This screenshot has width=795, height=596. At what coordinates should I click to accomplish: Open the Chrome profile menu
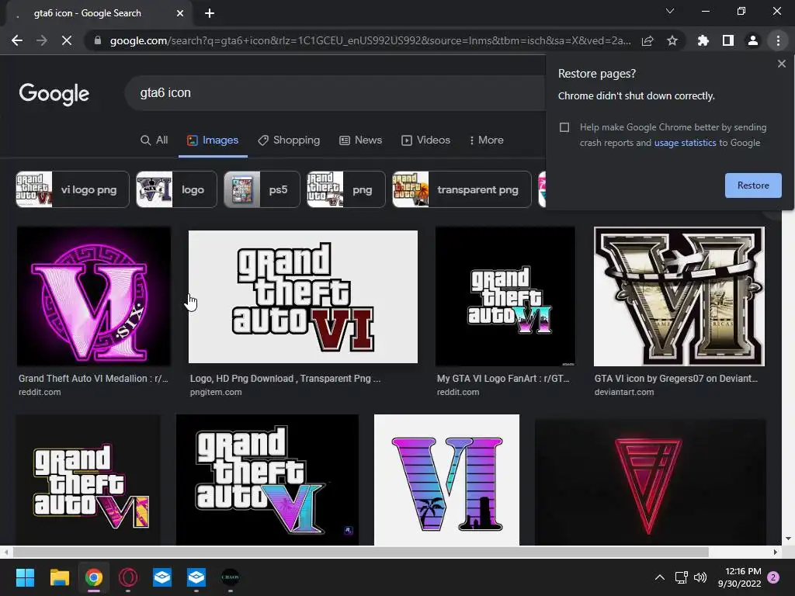click(x=753, y=40)
